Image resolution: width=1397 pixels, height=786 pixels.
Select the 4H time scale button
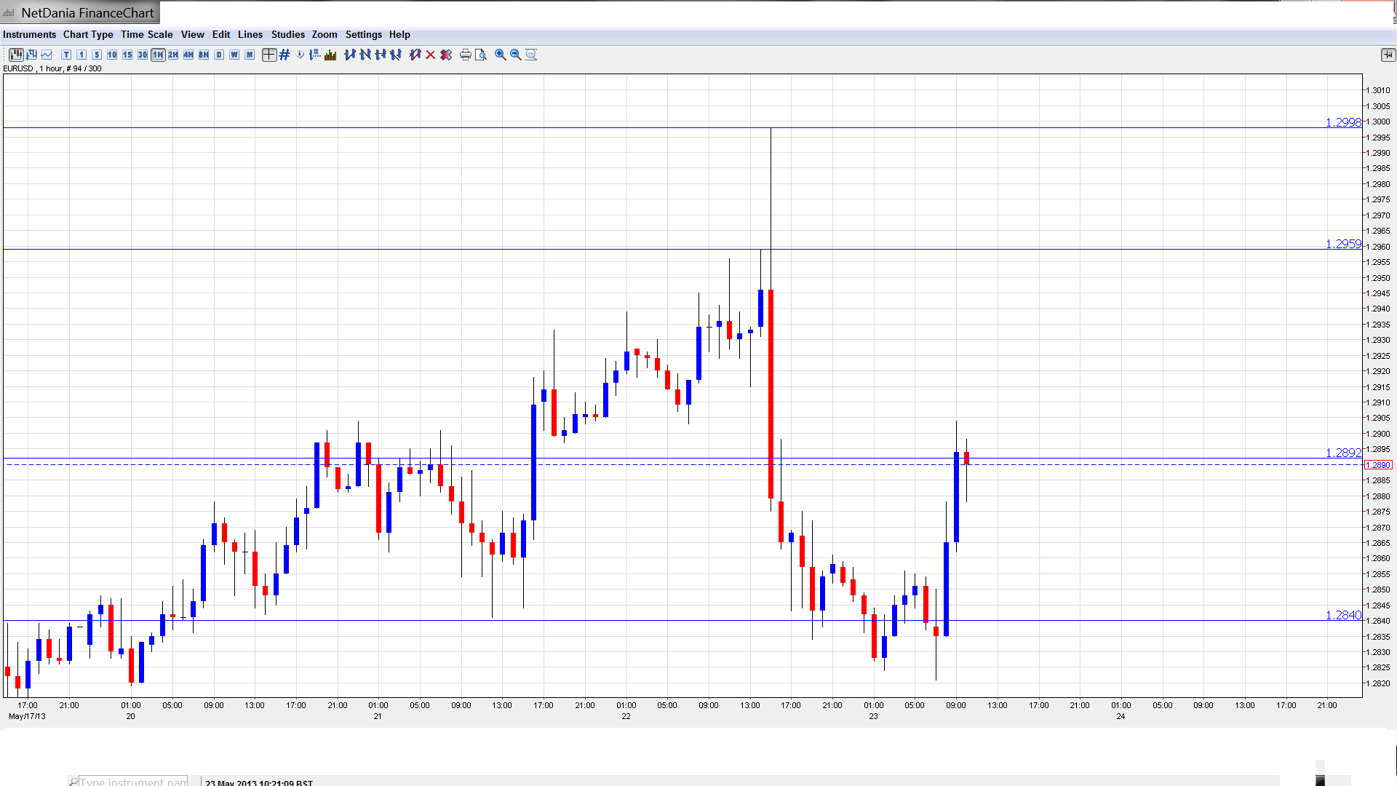pyautogui.click(x=188, y=55)
